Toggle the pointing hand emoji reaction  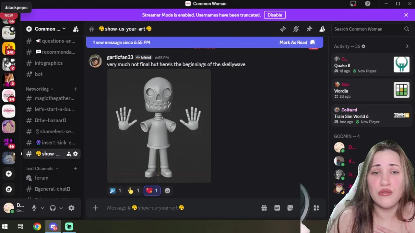point(134,191)
